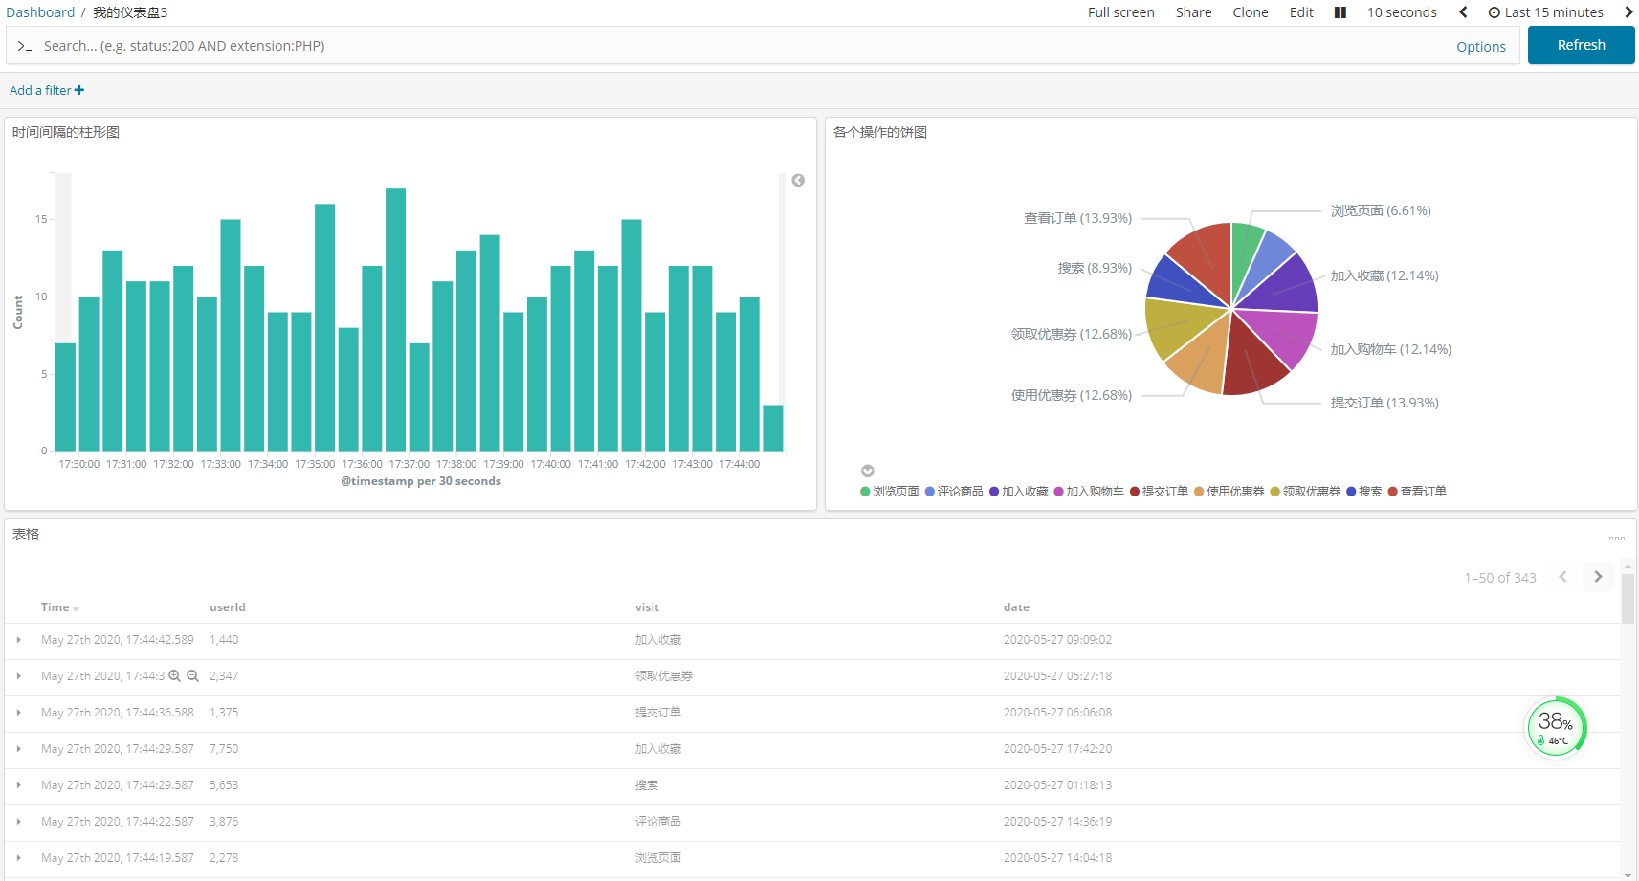This screenshot has height=881, width=1639.
Task: Click the Refresh button
Action: coord(1581,45)
